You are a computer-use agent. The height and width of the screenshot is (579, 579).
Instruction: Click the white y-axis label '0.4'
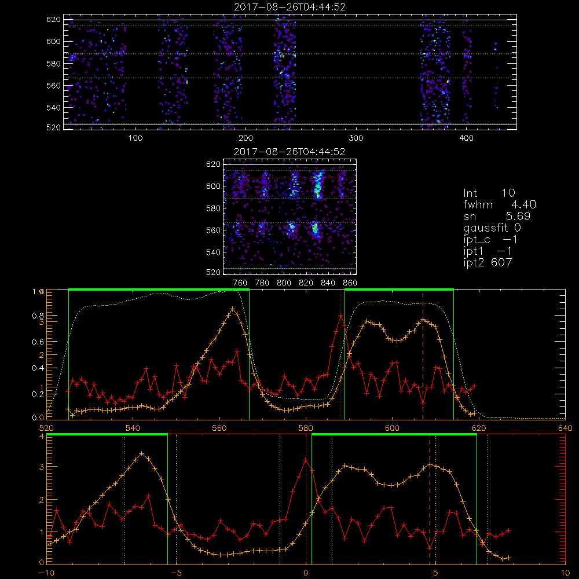click(38, 368)
